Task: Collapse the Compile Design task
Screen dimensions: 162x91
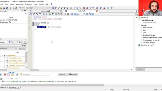Action: [2, 55]
